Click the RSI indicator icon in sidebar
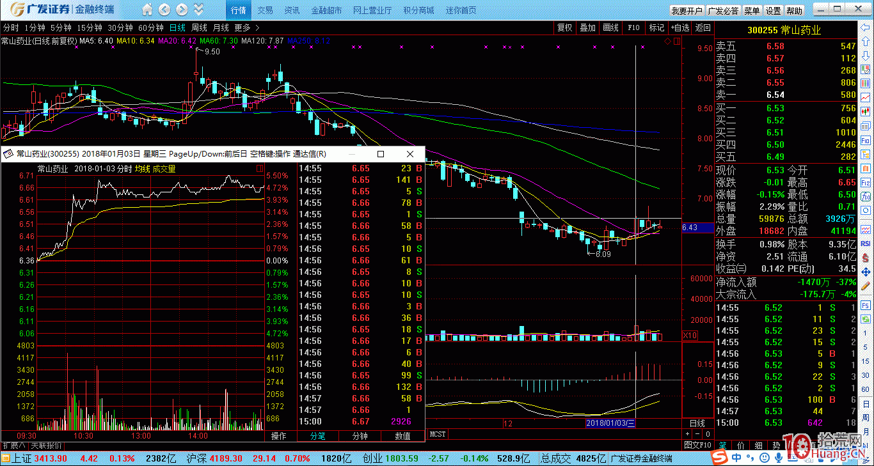Image resolution: width=874 pixels, height=466 pixels. (x=865, y=244)
